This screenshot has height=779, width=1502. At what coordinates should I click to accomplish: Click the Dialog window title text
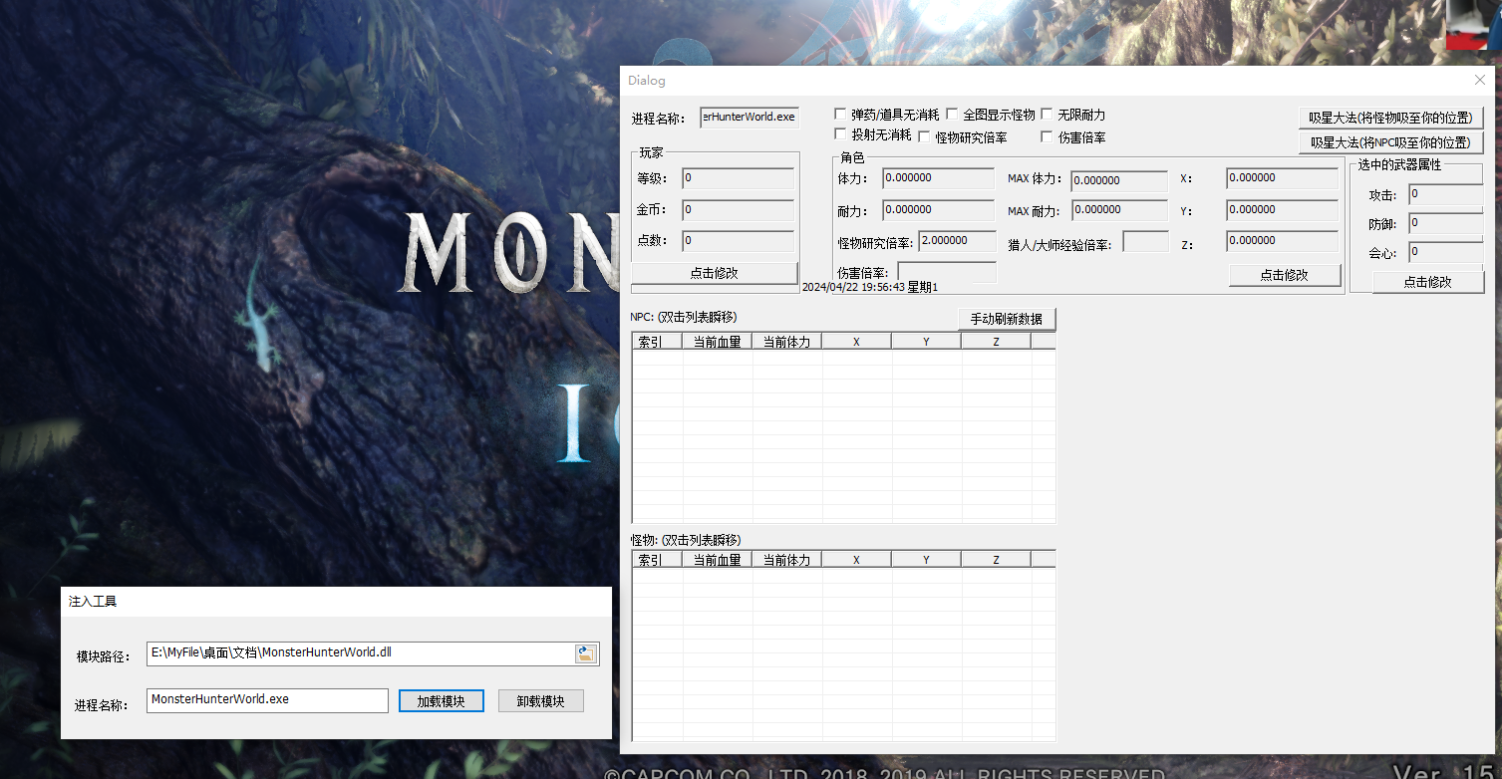click(646, 81)
